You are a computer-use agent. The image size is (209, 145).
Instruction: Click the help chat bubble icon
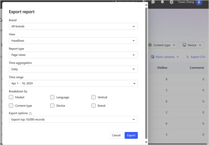click(153, 2)
